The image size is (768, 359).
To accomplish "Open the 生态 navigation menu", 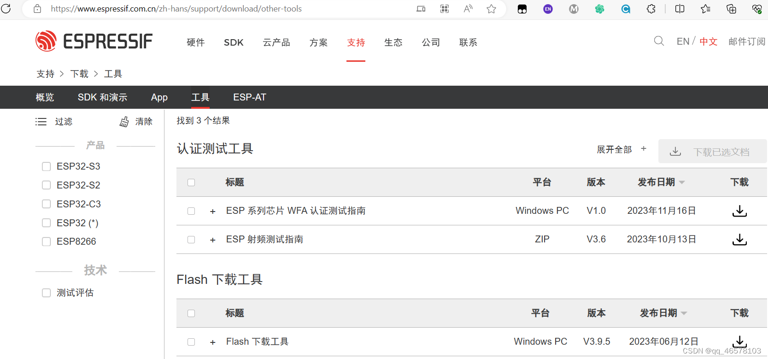I will (393, 42).
